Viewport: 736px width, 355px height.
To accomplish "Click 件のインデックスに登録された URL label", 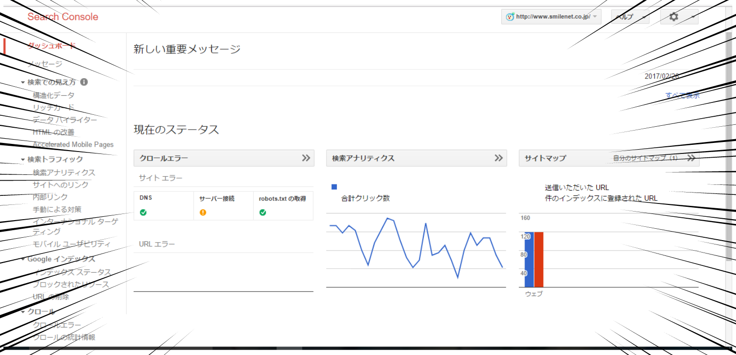I will click(601, 198).
